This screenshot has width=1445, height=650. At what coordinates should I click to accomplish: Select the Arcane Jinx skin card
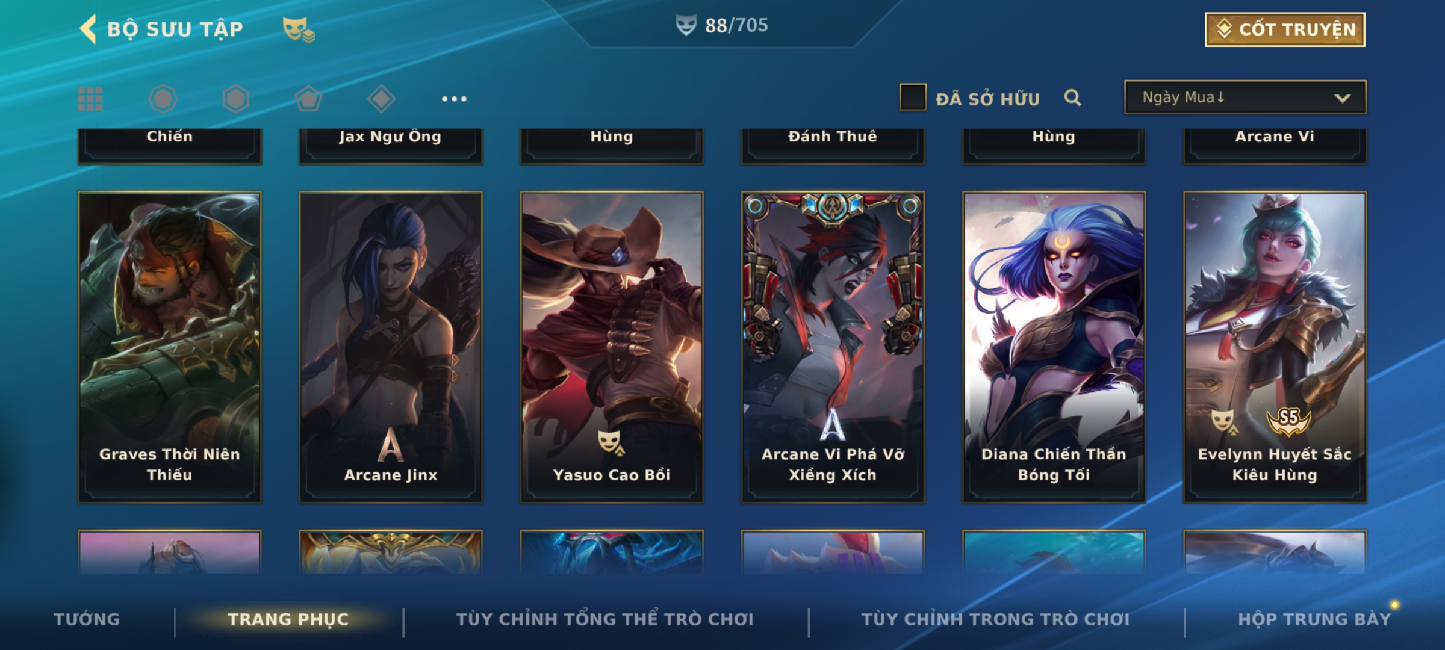391,347
